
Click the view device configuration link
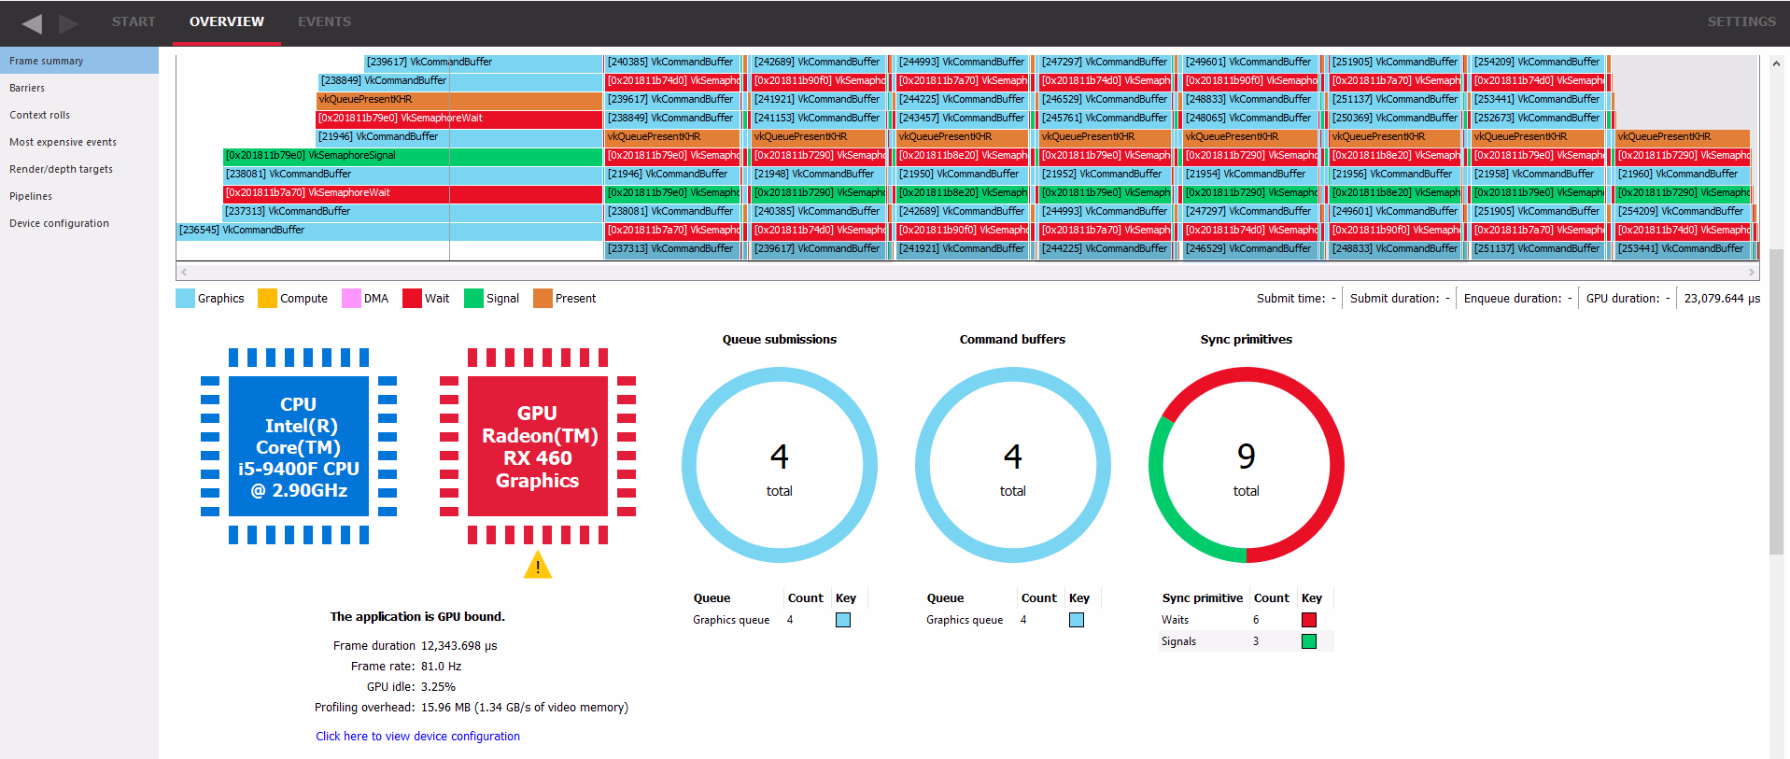point(417,737)
